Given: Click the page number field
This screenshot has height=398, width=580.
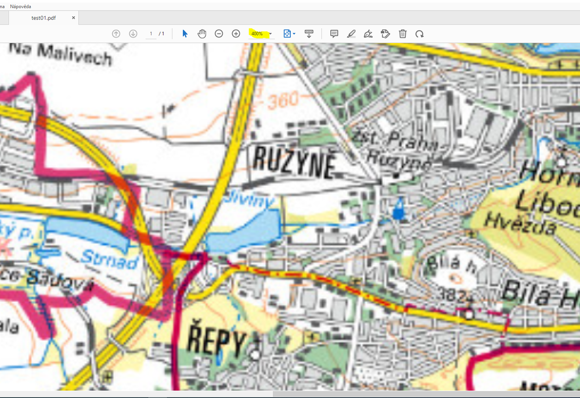Looking at the screenshot, I should click(x=150, y=34).
